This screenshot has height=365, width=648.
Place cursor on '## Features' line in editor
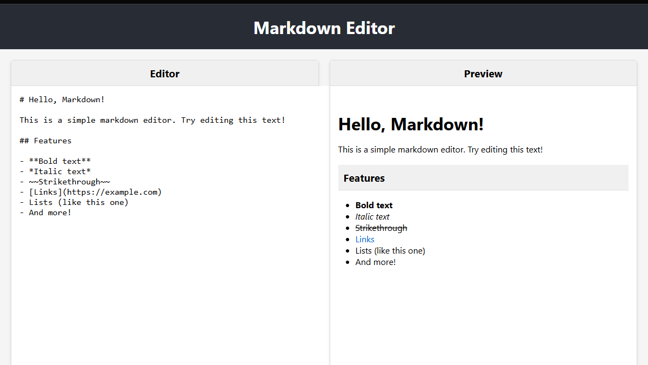point(45,141)
